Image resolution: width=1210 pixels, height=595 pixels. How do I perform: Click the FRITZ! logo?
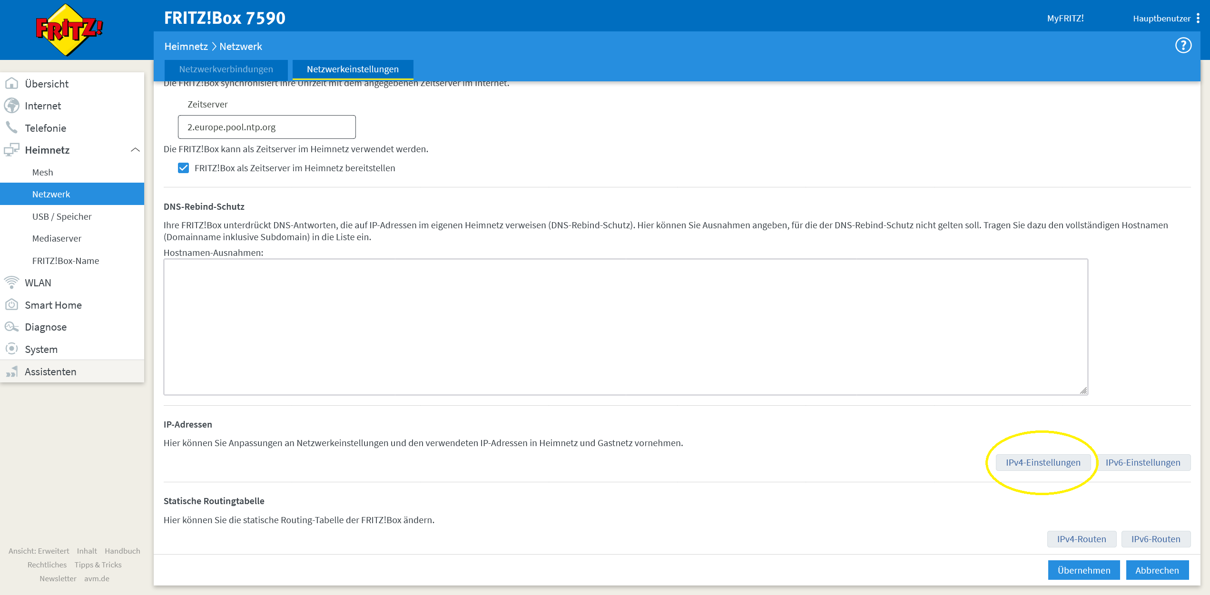[x=69, y=30]
